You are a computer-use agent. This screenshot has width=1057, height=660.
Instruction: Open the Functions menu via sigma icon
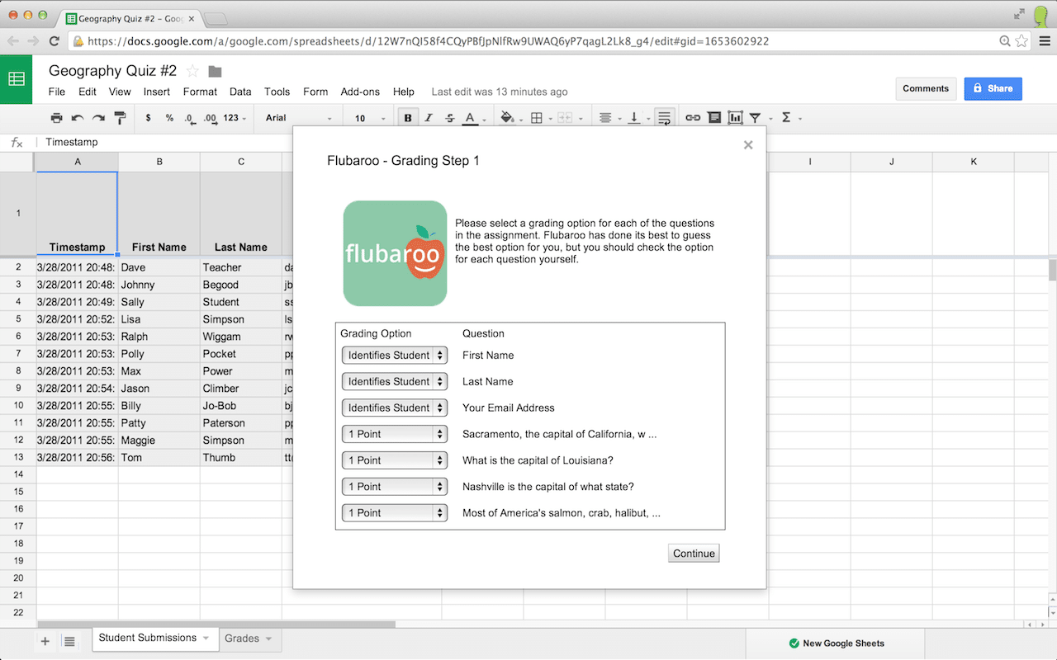(x=787, y=117)
